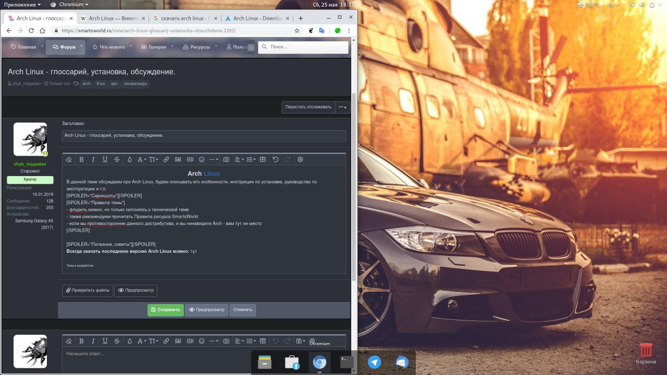The width and height of the screenshot is (667, 375).
Task: Toggle underline in the reply editor
Action: pyautogui.click(x=105, y=341)
